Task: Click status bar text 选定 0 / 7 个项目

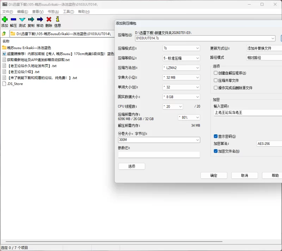Action: point(14,247)
